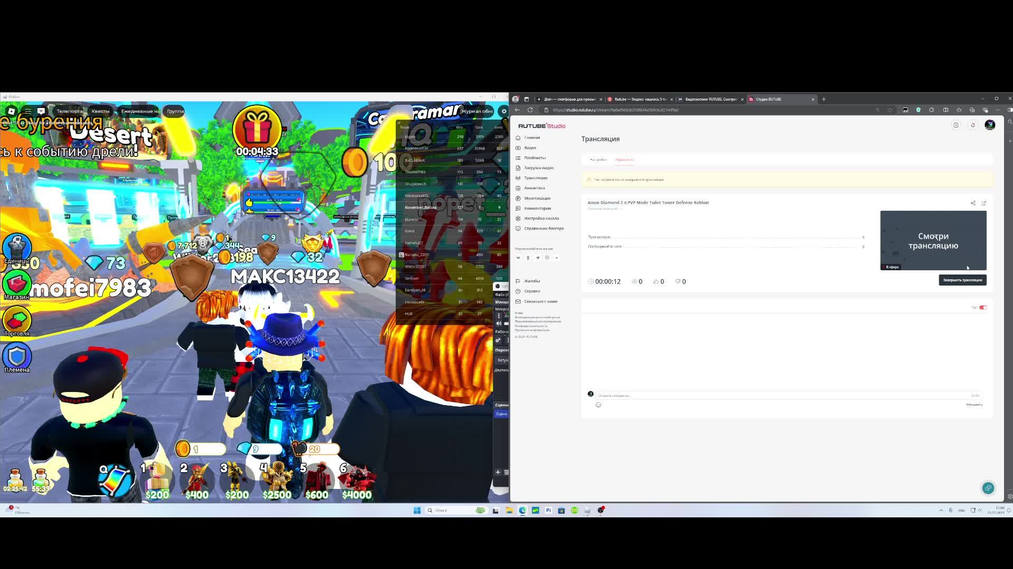Click the chat message input field
This screenshot has width=1013, height=569.
[x=789, y=395]
